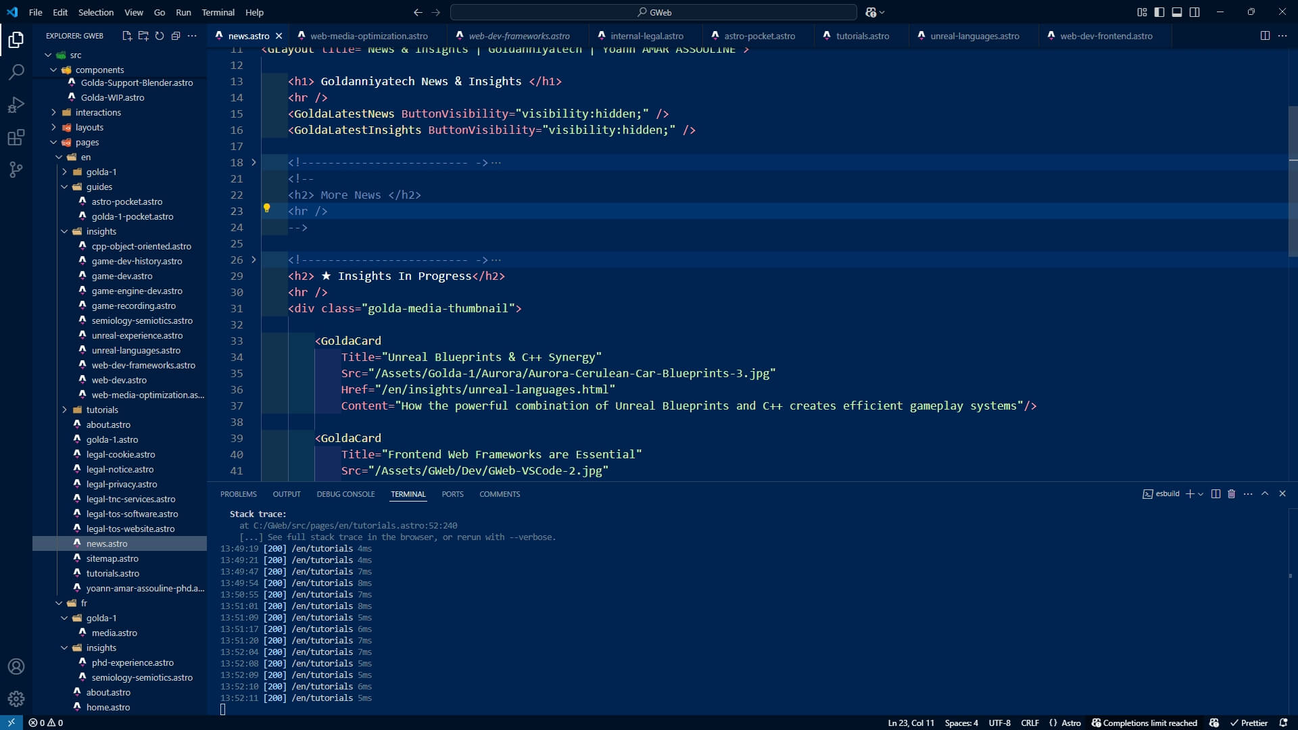Maximize the terminal panel with the chevron
The image size is (1298, 730).
coord(1266,494)
